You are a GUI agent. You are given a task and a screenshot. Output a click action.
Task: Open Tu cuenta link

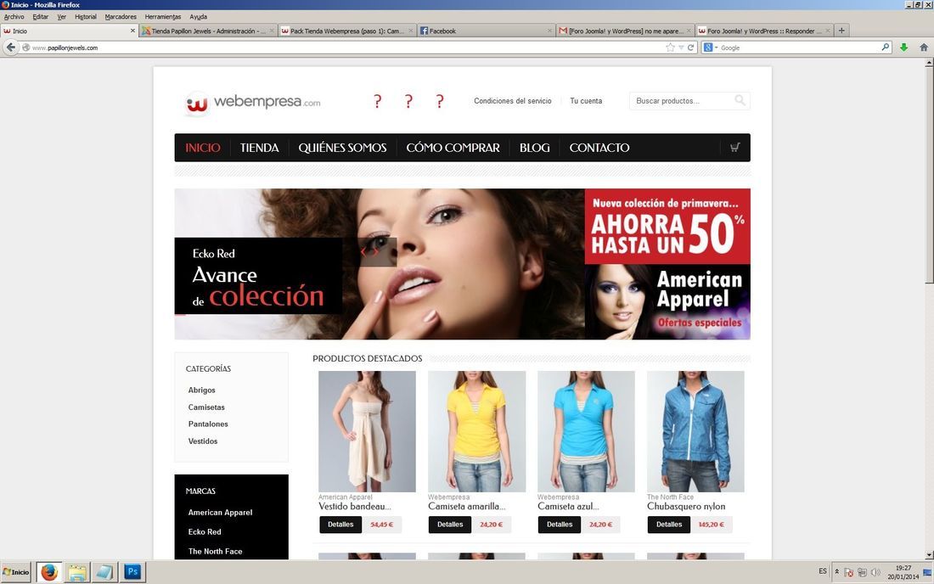click(586, 101)
